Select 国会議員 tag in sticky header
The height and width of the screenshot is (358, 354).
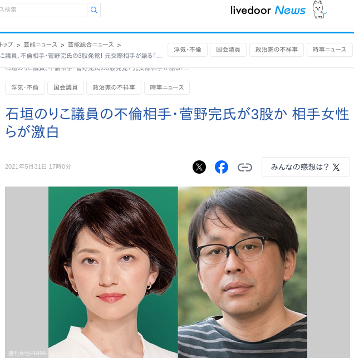228,50
